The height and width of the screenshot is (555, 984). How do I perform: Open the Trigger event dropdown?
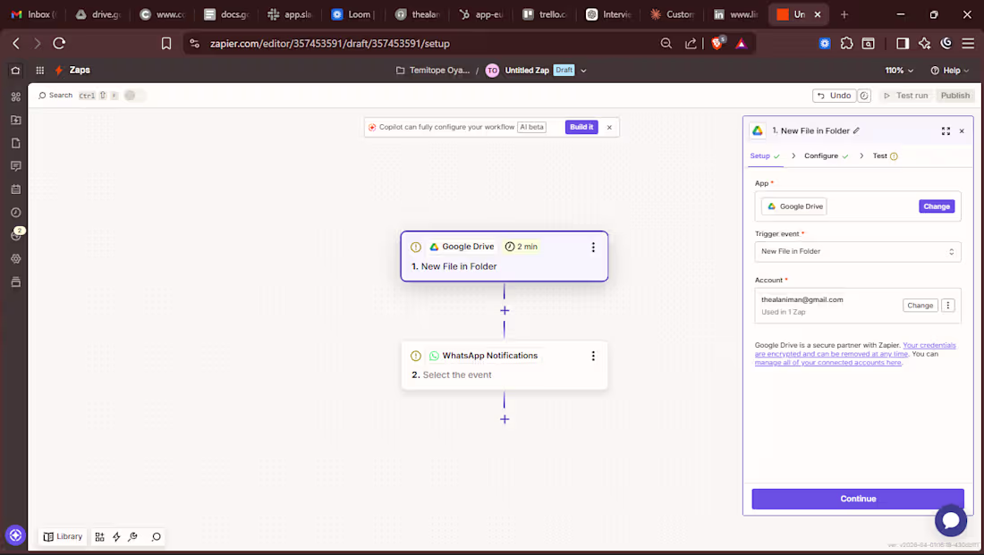[x=858, y=251]
